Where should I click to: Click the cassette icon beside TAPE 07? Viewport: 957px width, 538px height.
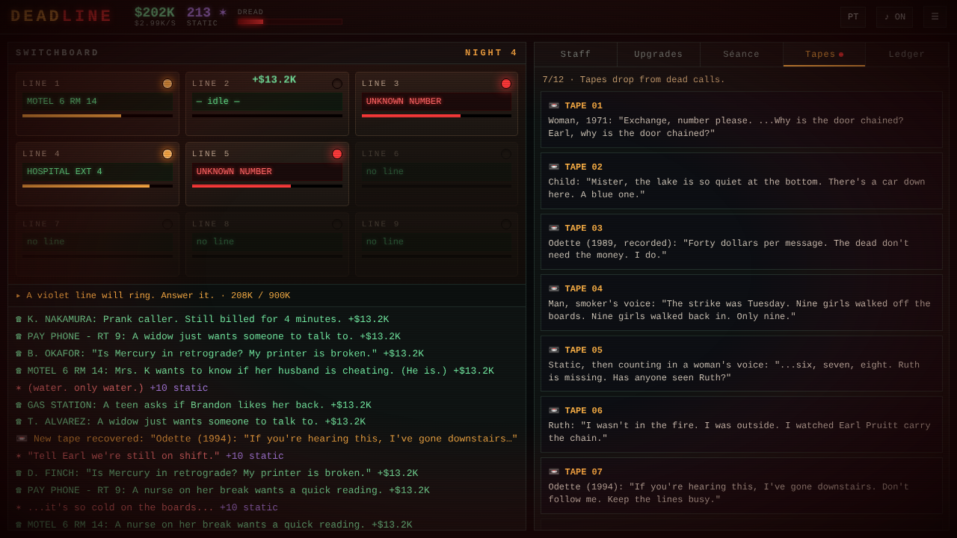click(x=554, y=472)
